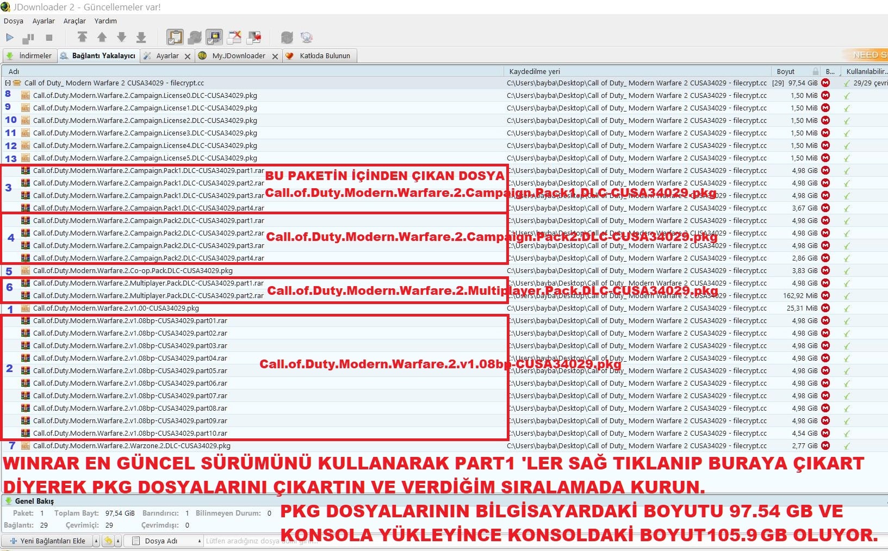Screen dimensions: 888x551
Task: Switch to the İndirmeler tab
Action: pyautogui.click(x=30, y=55)
